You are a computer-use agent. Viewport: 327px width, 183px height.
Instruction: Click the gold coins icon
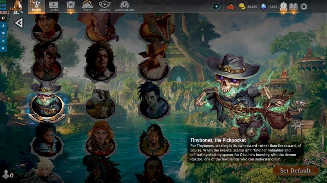click(x=242, y=7)
